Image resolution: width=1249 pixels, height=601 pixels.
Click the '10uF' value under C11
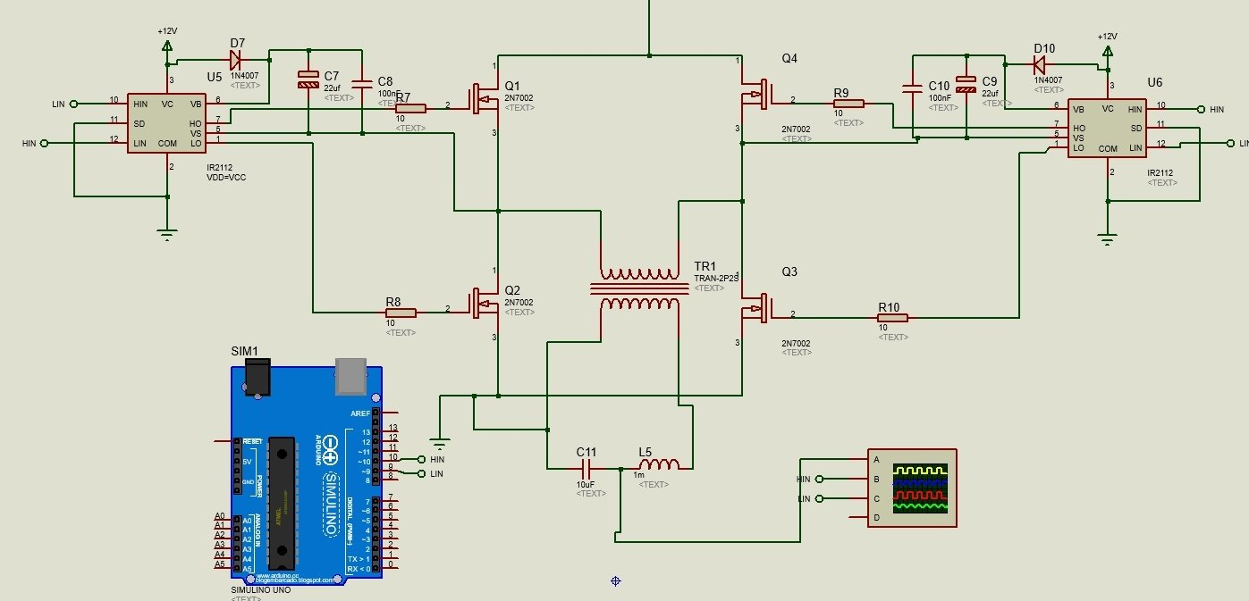(587, 484)
